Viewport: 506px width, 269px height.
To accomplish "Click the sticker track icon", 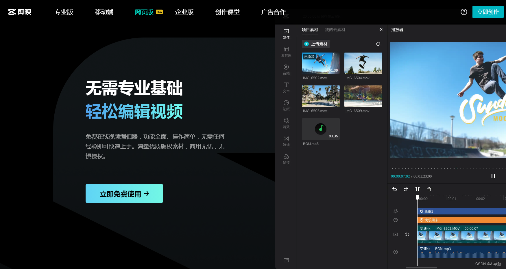I will (396, 220).
